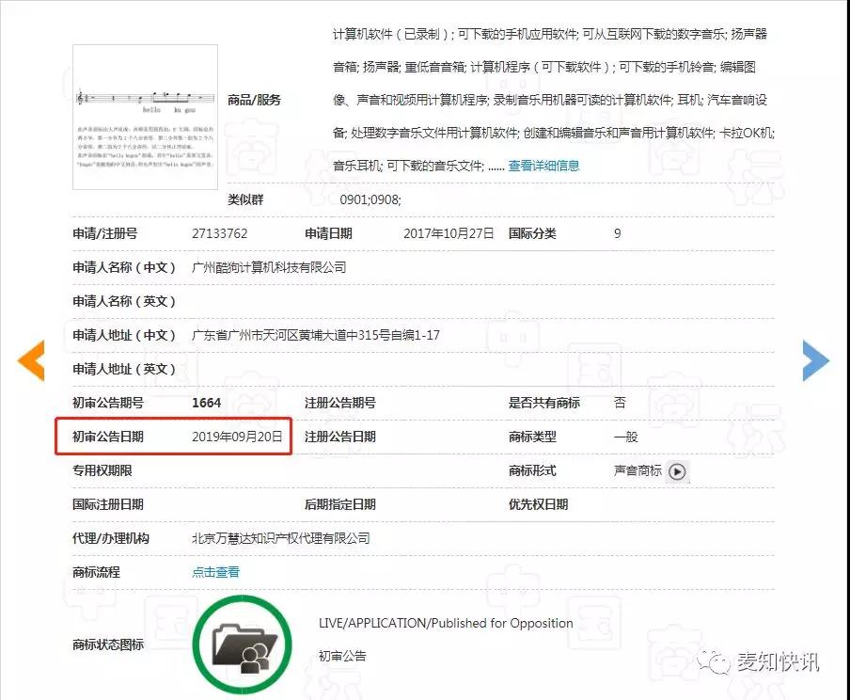Image resolution: width=850 pixels, height=700 pixels.
Task: Click the 商品/服务 label
Action: pos(254,101)
